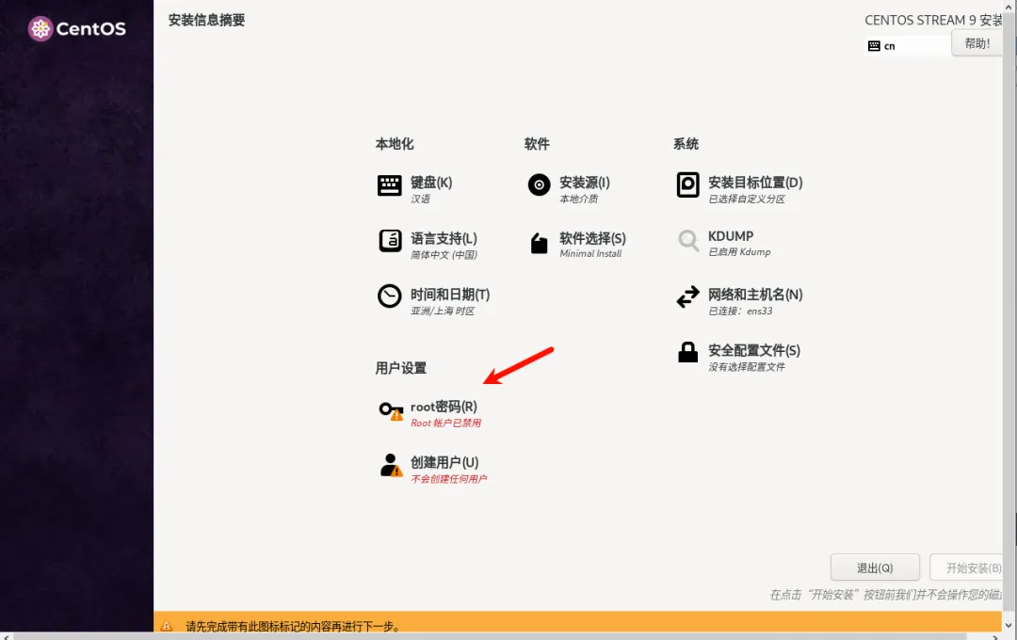
Task: Click the 软件 section heading
Action: pyautogui.click(x=537, y=144)
